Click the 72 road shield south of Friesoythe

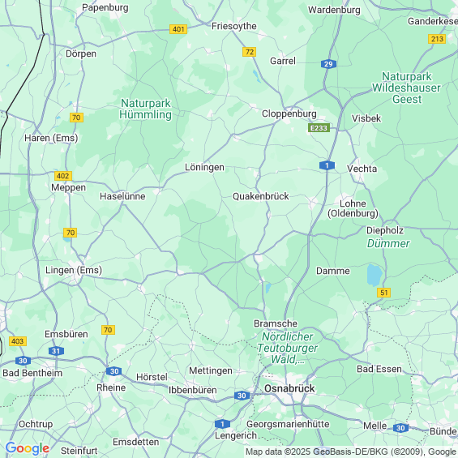(x=250, y=52)
